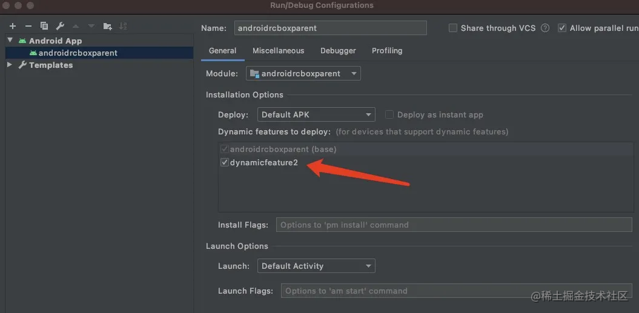The height and width of the screenshot is (313, 639).
Task: Click the Android icon beside Android App
Action: click(x=22, y=41)
